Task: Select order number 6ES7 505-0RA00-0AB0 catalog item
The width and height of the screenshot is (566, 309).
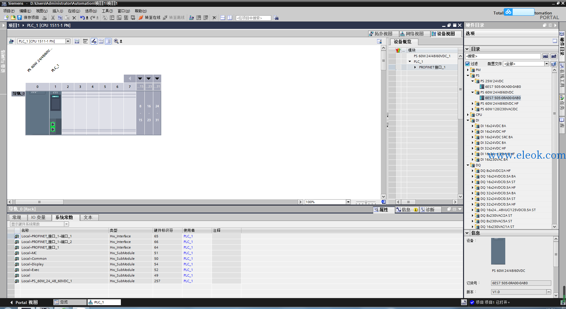Action: (503, 98)
